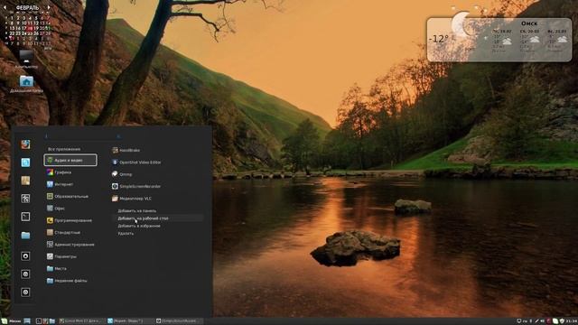Viewport: 578px width, 325px height.
Task: Open the folder favorite in the menu sidebar
Action: click(25, 235)
